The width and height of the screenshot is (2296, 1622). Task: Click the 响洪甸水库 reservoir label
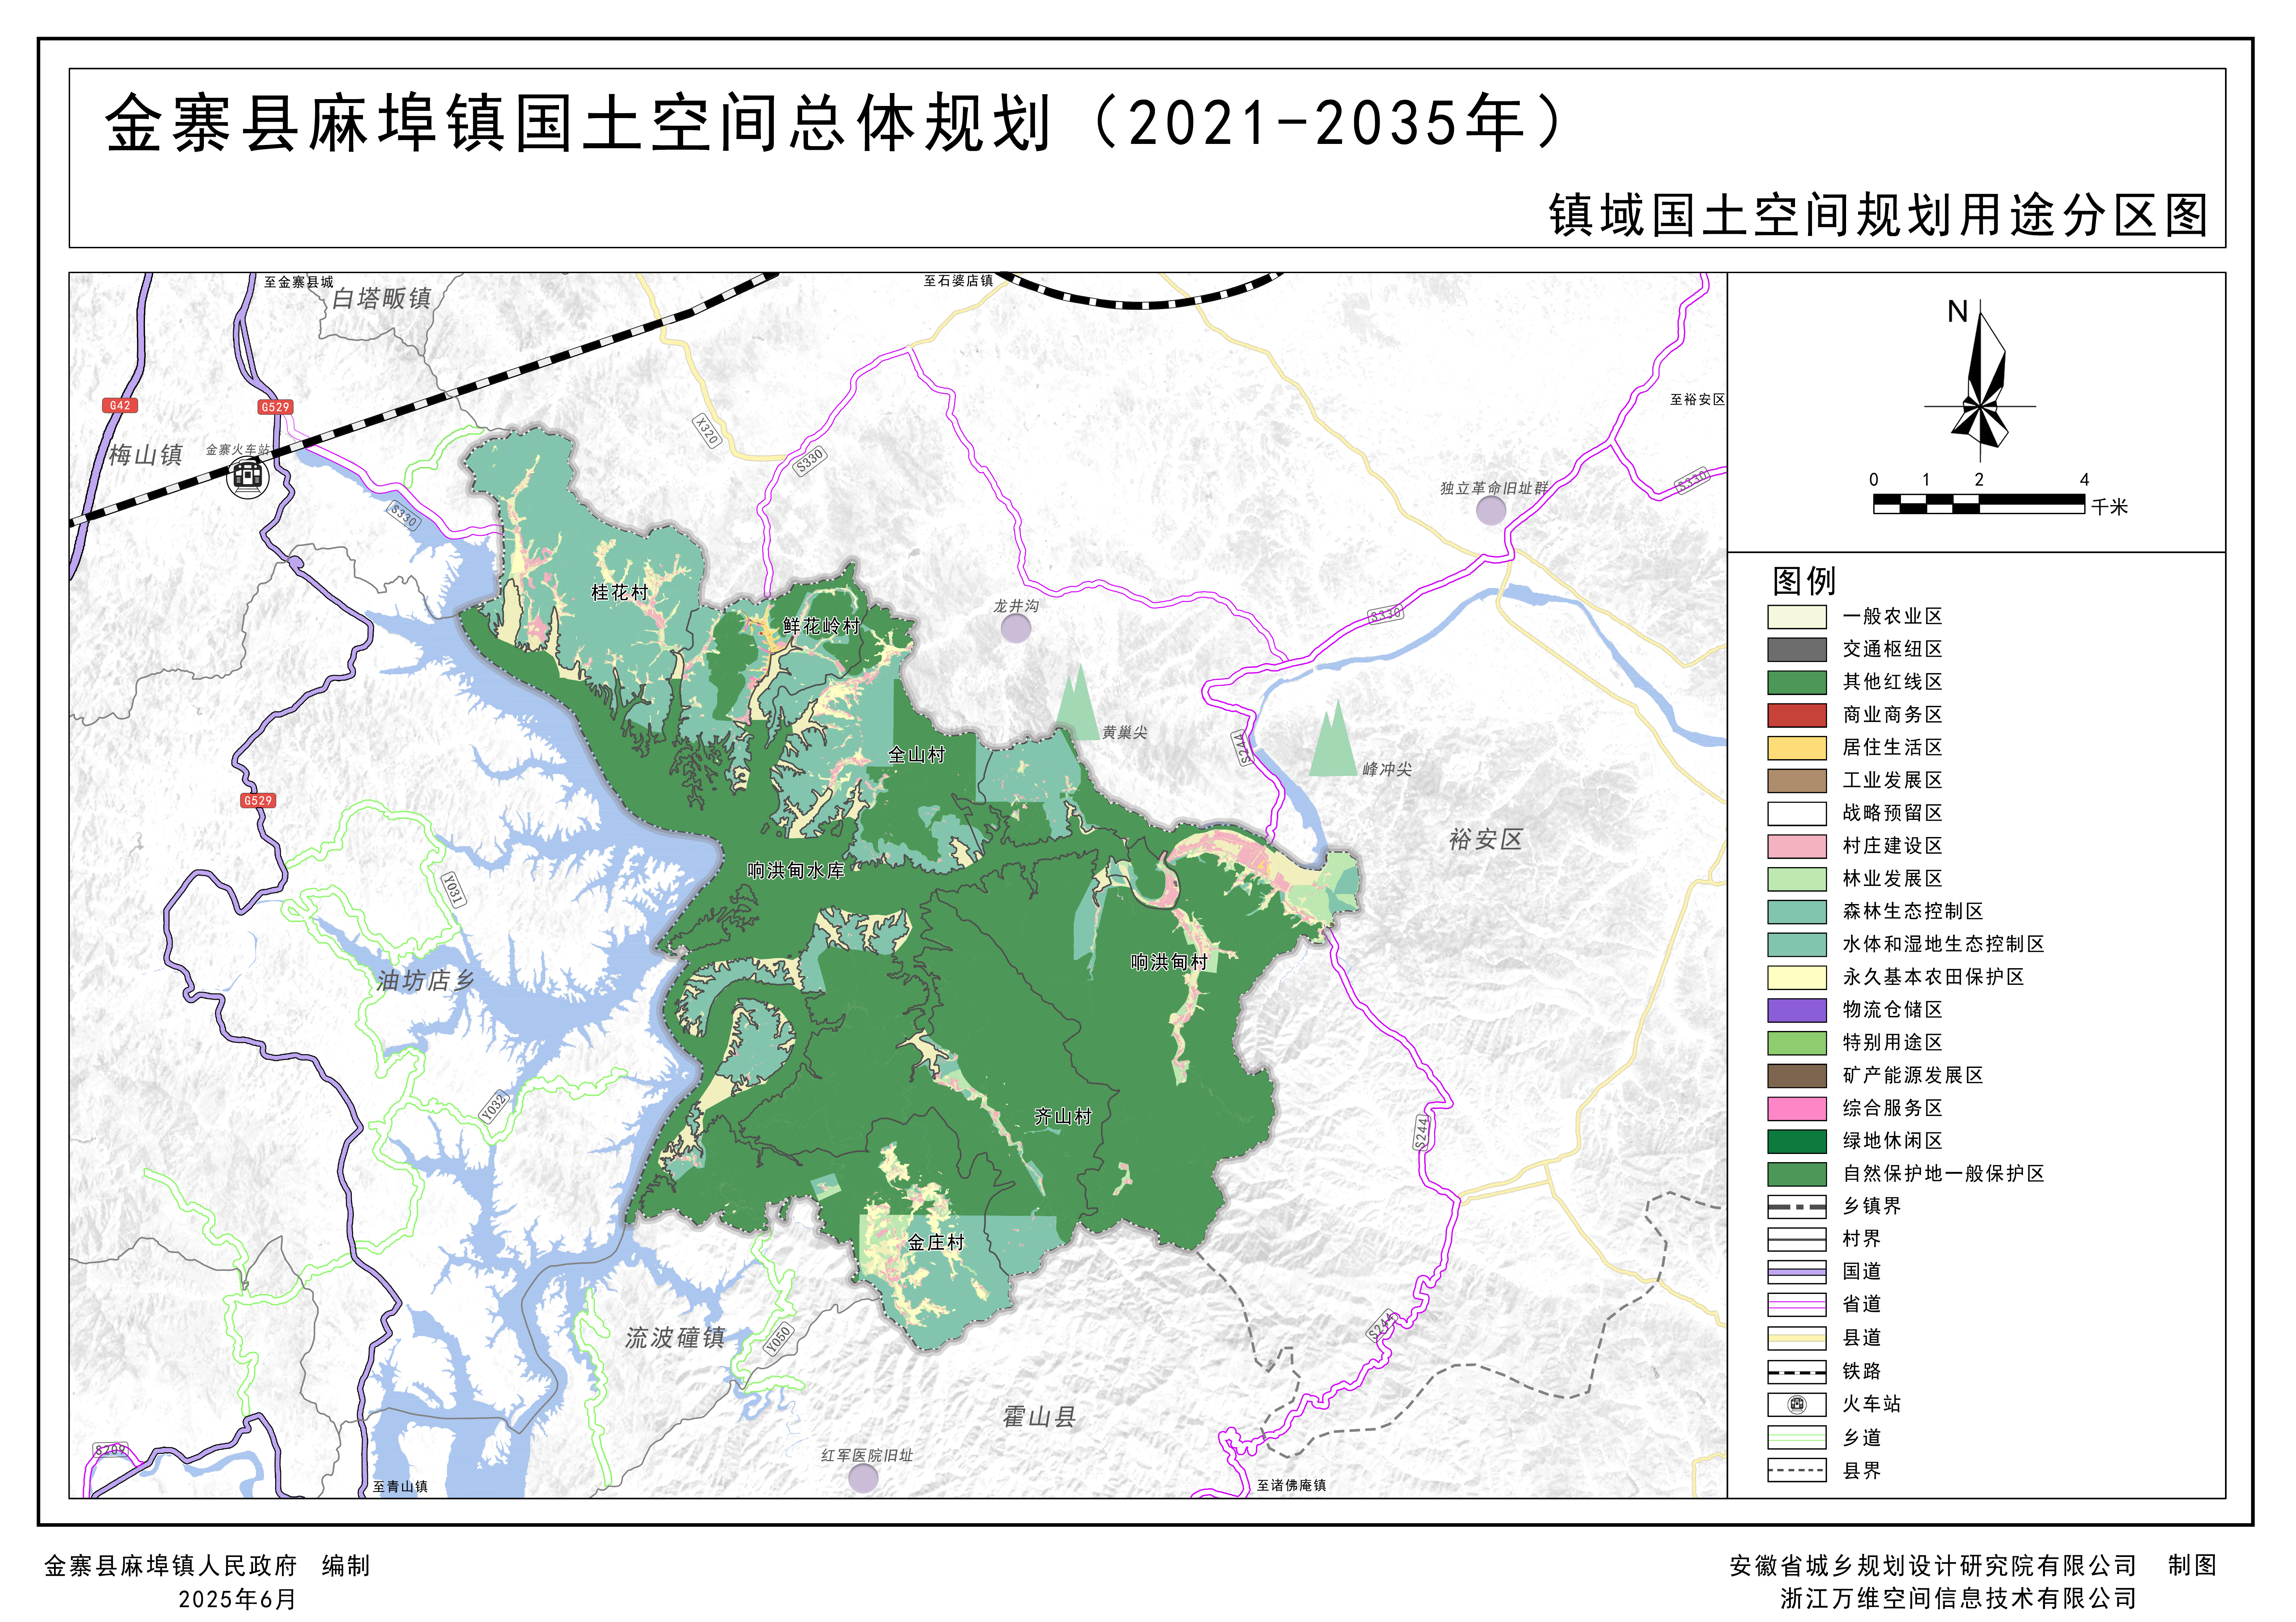796,870
